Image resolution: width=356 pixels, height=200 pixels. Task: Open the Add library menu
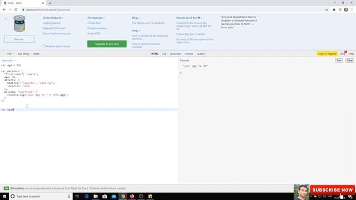coord(23,54)
